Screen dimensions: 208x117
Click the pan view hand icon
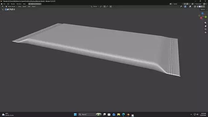coord(206,26)
